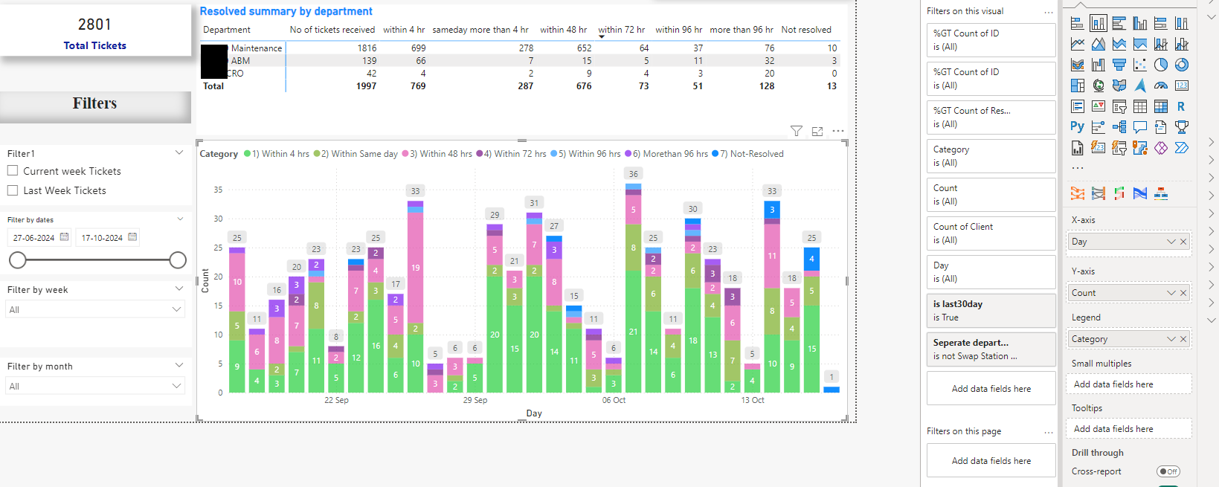Edit the start date 27-06-2024 field
The width and height of the screenshot is (1219, 487).
(33, 238)
